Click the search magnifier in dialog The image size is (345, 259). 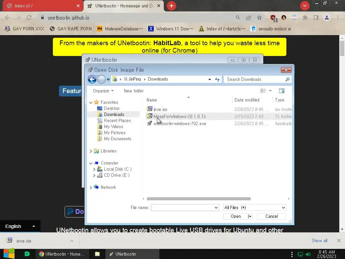click(287, 79)
